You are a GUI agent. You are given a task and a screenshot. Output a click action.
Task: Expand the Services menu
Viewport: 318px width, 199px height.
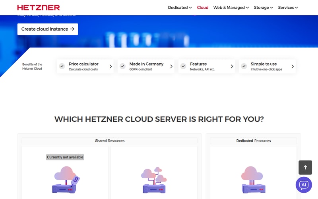pyautogui.click(x=288, y=8)
